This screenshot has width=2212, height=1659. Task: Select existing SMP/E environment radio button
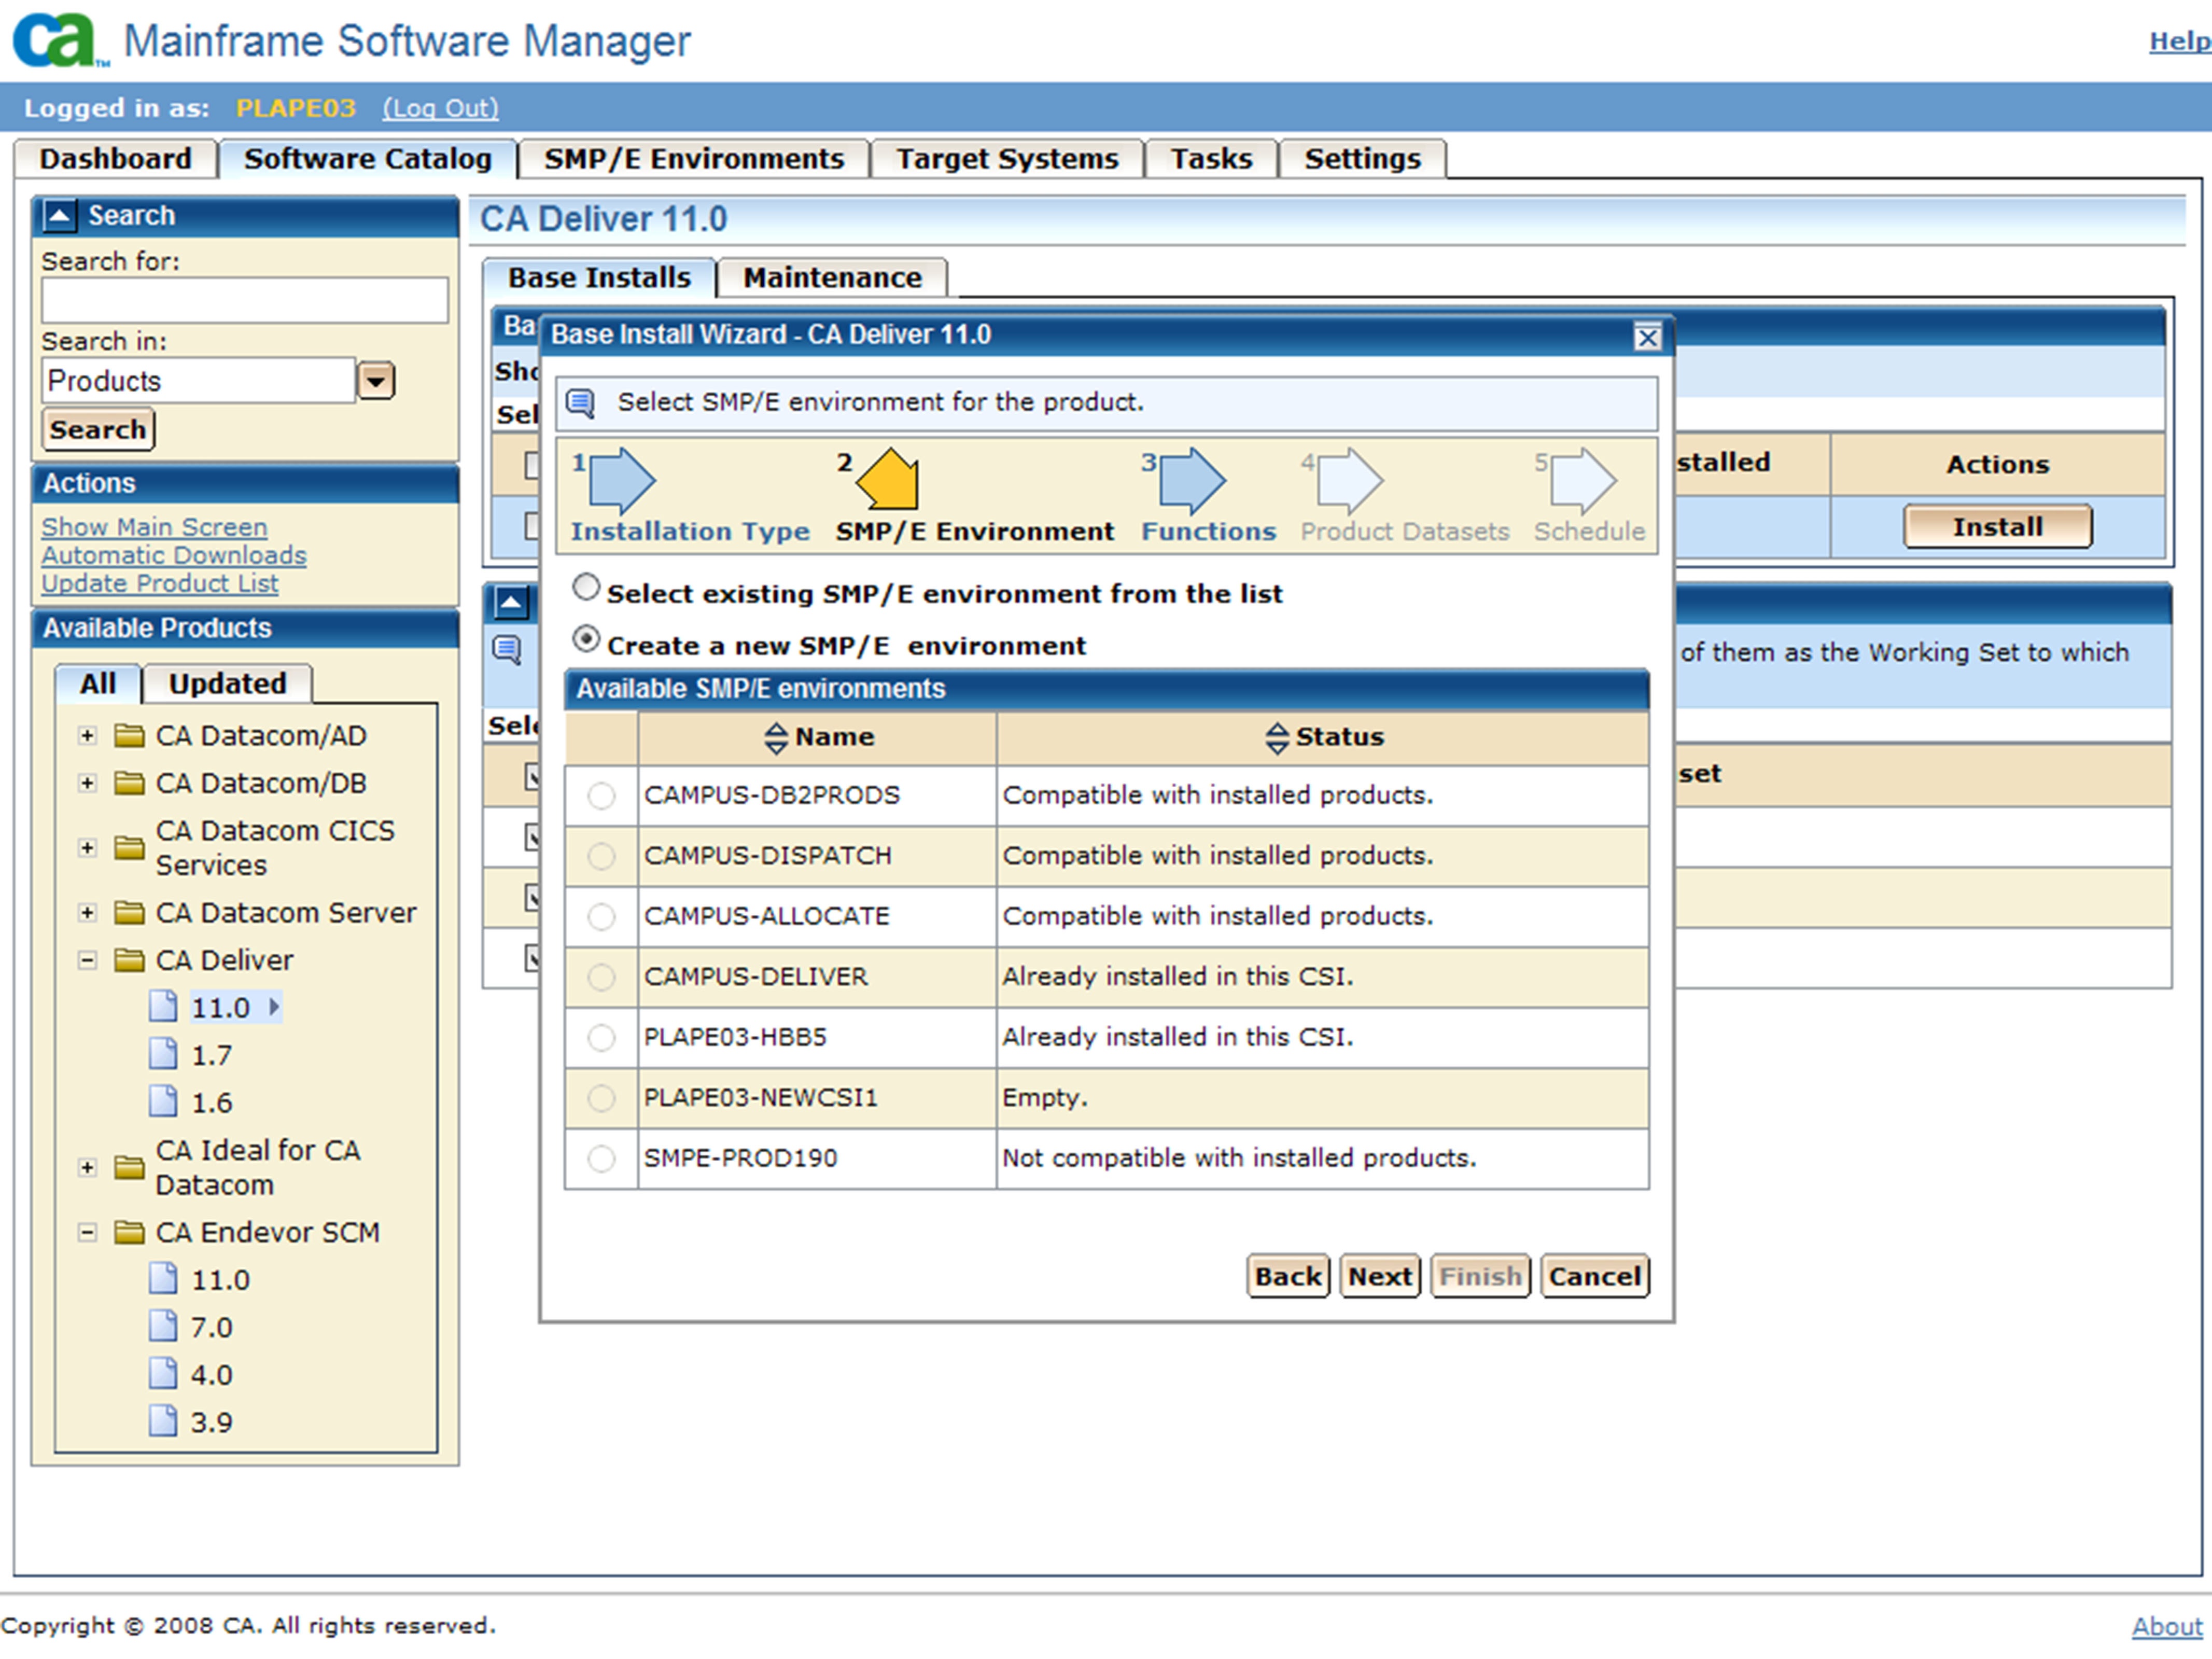pyautogui.click(x=586, y=588)
